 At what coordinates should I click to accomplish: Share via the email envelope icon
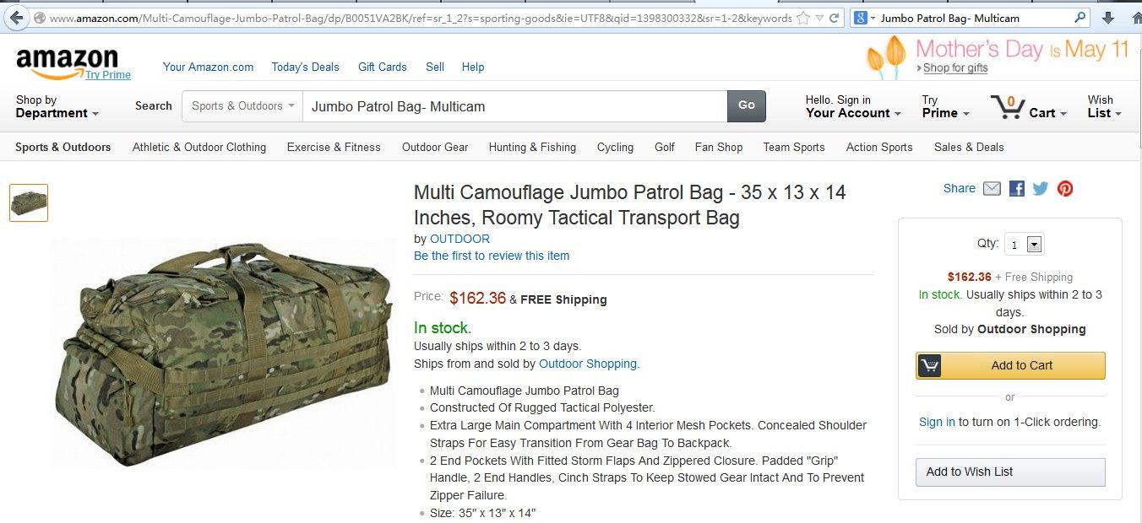tap(992, 189)
